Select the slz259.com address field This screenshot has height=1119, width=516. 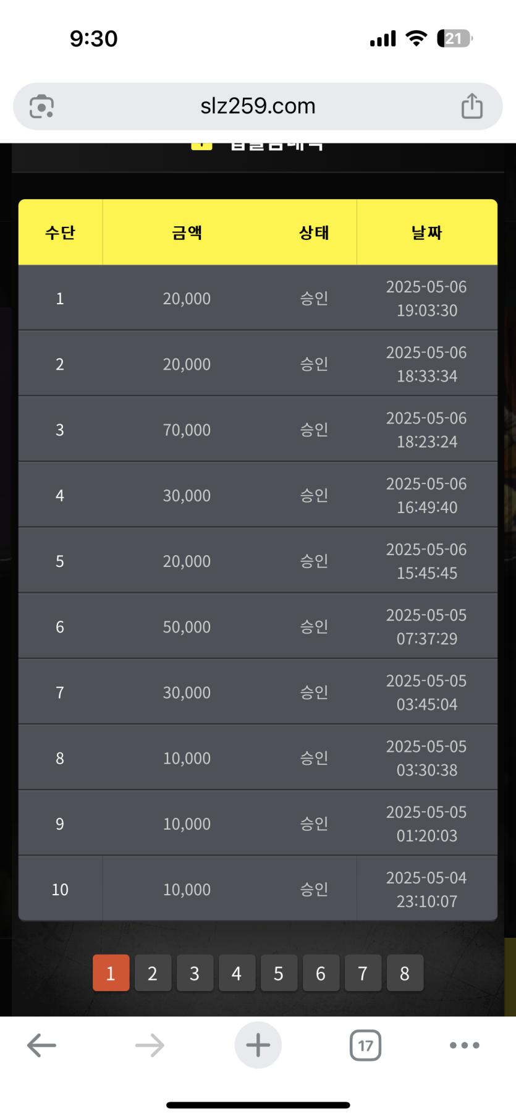(x=258, y=106)
